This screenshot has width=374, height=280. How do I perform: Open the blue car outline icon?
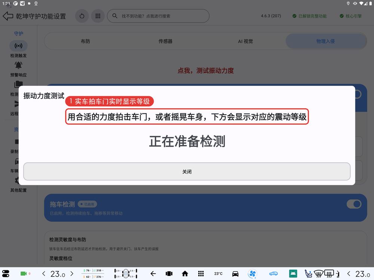click(273, 274)
